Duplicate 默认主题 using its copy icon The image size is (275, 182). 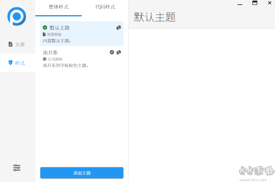(x=118, y=27)
